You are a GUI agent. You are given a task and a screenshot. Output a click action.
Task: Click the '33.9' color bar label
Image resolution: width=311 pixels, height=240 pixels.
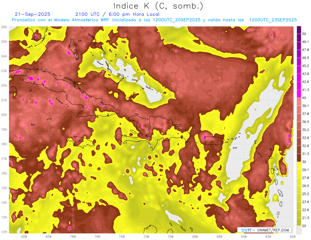pyautogui.click(x=305, y=138)
